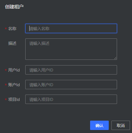Click the 项目Id input field
Viewport: 132px width, 133px height.
(x=71, y=99)
